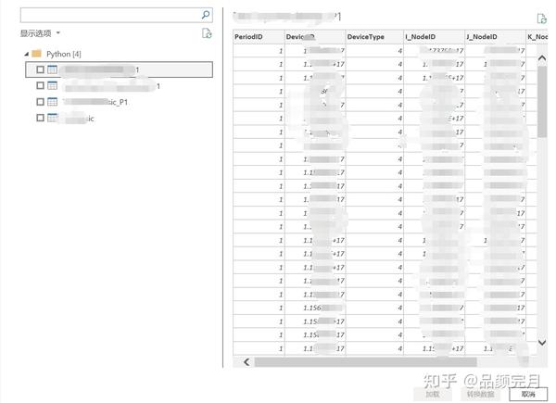The height and width of the screenshot is (403, 556).
Task: Click the scroll-up arrow of the preview
Action: (x=542, y=57)
